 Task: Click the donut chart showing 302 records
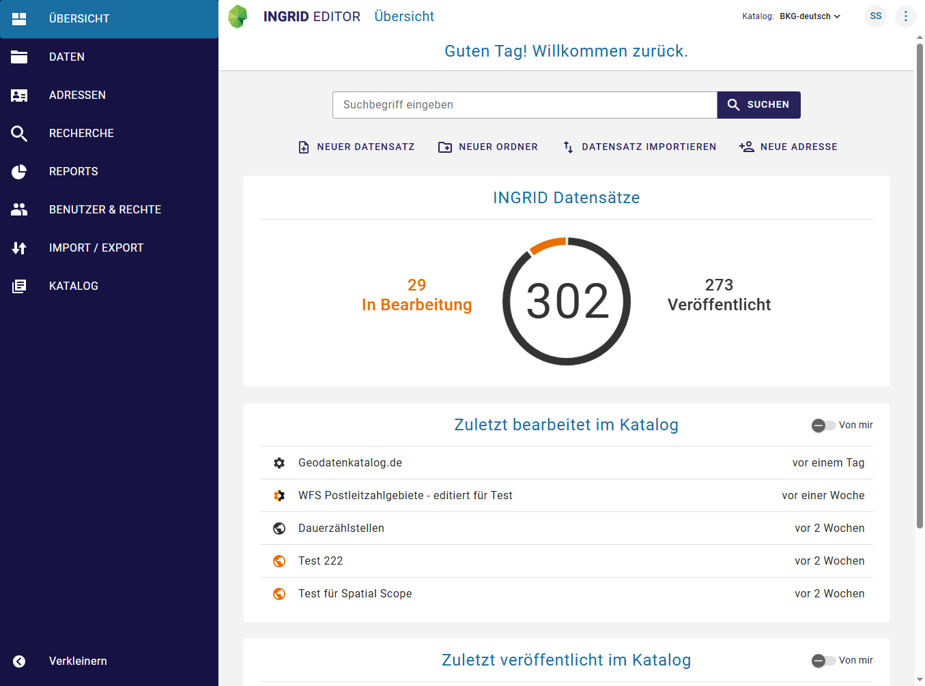click(x=567, y=301)
